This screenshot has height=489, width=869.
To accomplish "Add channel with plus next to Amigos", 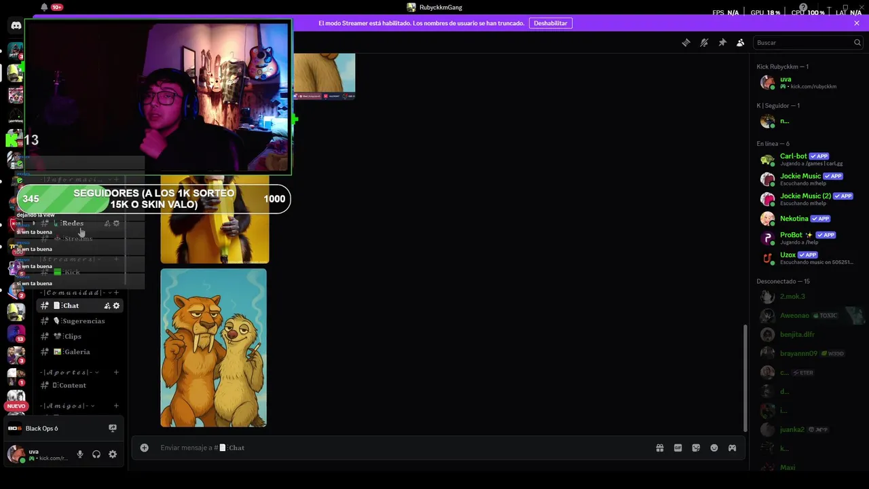I will 116,406.
